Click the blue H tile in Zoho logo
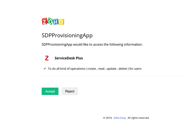 tap(55, 21)
